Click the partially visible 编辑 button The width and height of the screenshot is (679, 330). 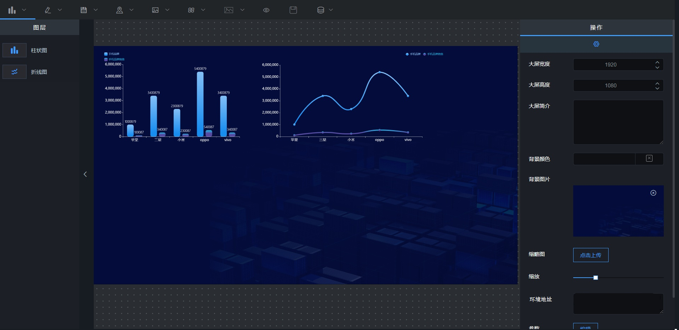[x=586, y=326]
